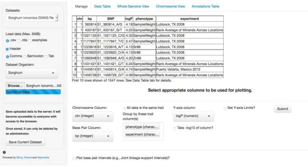Open the Chromosome View tab
This screenshot has width=308, height=167.
[170, 6]
